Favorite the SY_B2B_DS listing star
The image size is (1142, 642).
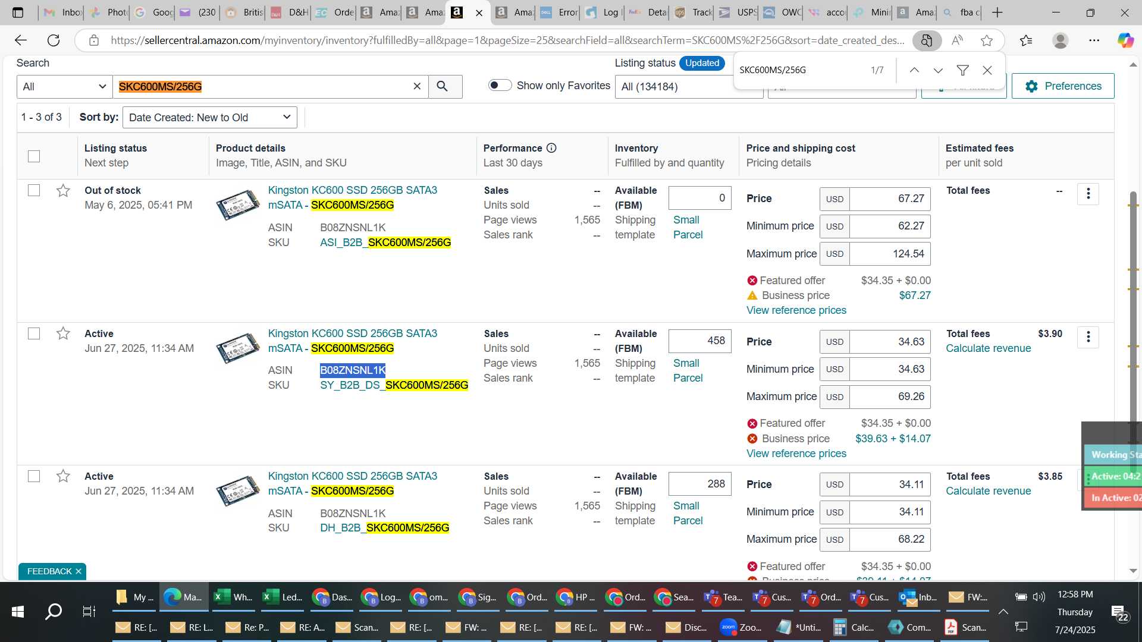pyautogui.click(x=63, y=333)
